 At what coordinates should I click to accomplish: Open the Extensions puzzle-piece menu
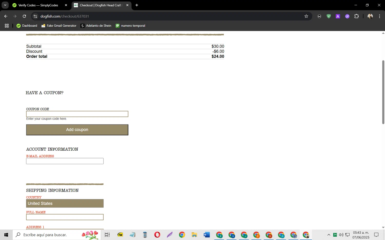click(x=357, y=16)
